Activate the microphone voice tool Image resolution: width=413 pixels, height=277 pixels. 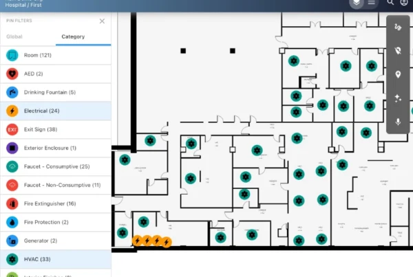pos(398,122)
